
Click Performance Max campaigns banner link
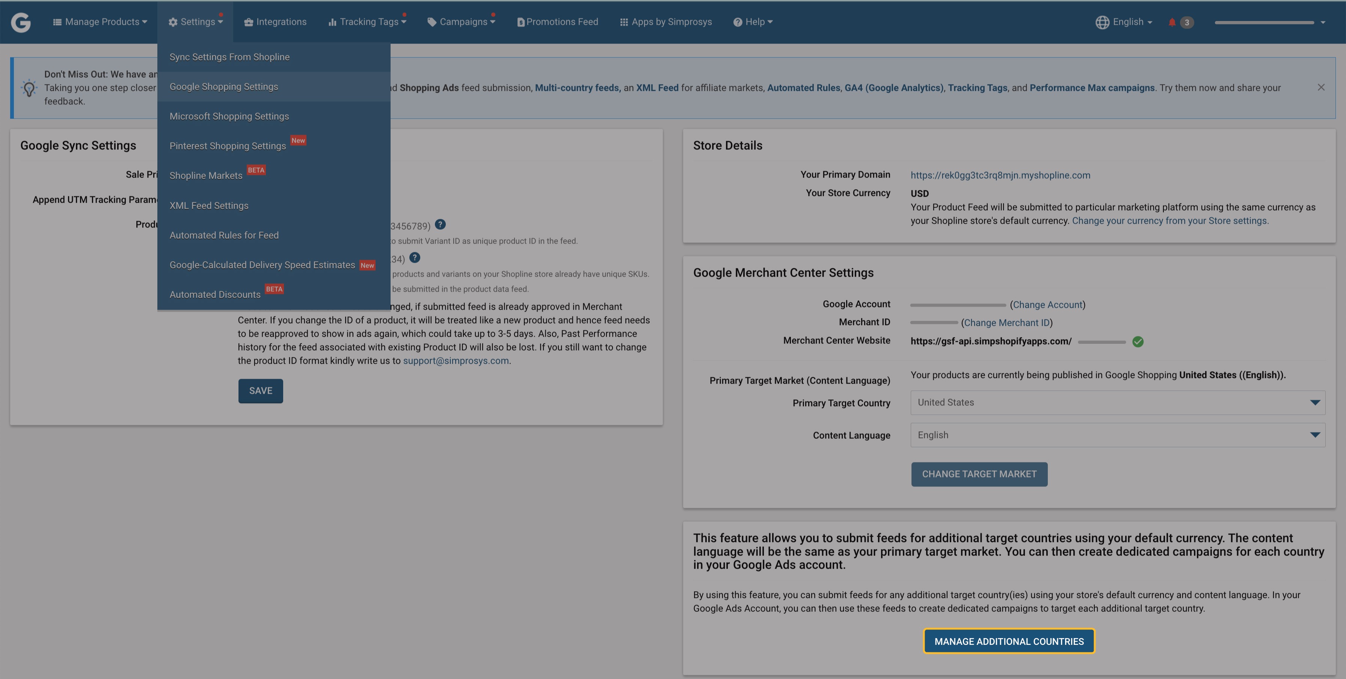(x=1092, y=88)
